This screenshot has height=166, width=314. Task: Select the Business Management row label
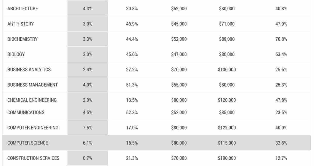pyautogui.click(x=33, y=85)
